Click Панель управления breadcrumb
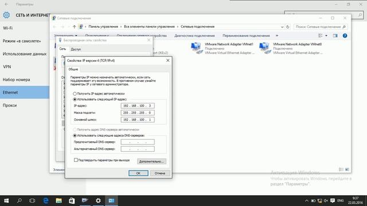 coord(103,27)
